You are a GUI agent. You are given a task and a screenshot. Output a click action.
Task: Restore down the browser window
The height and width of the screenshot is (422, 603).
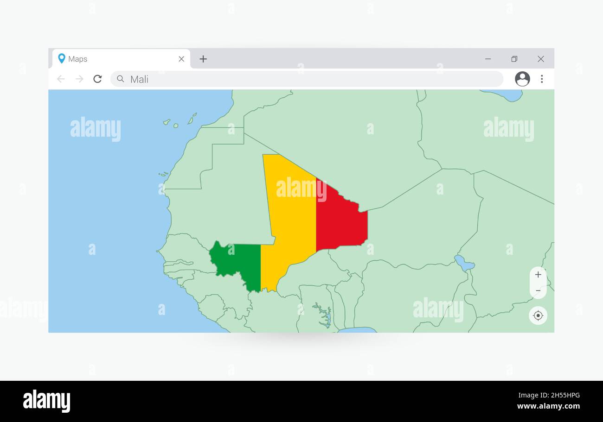pyautogui.click(x=514, y=59)
